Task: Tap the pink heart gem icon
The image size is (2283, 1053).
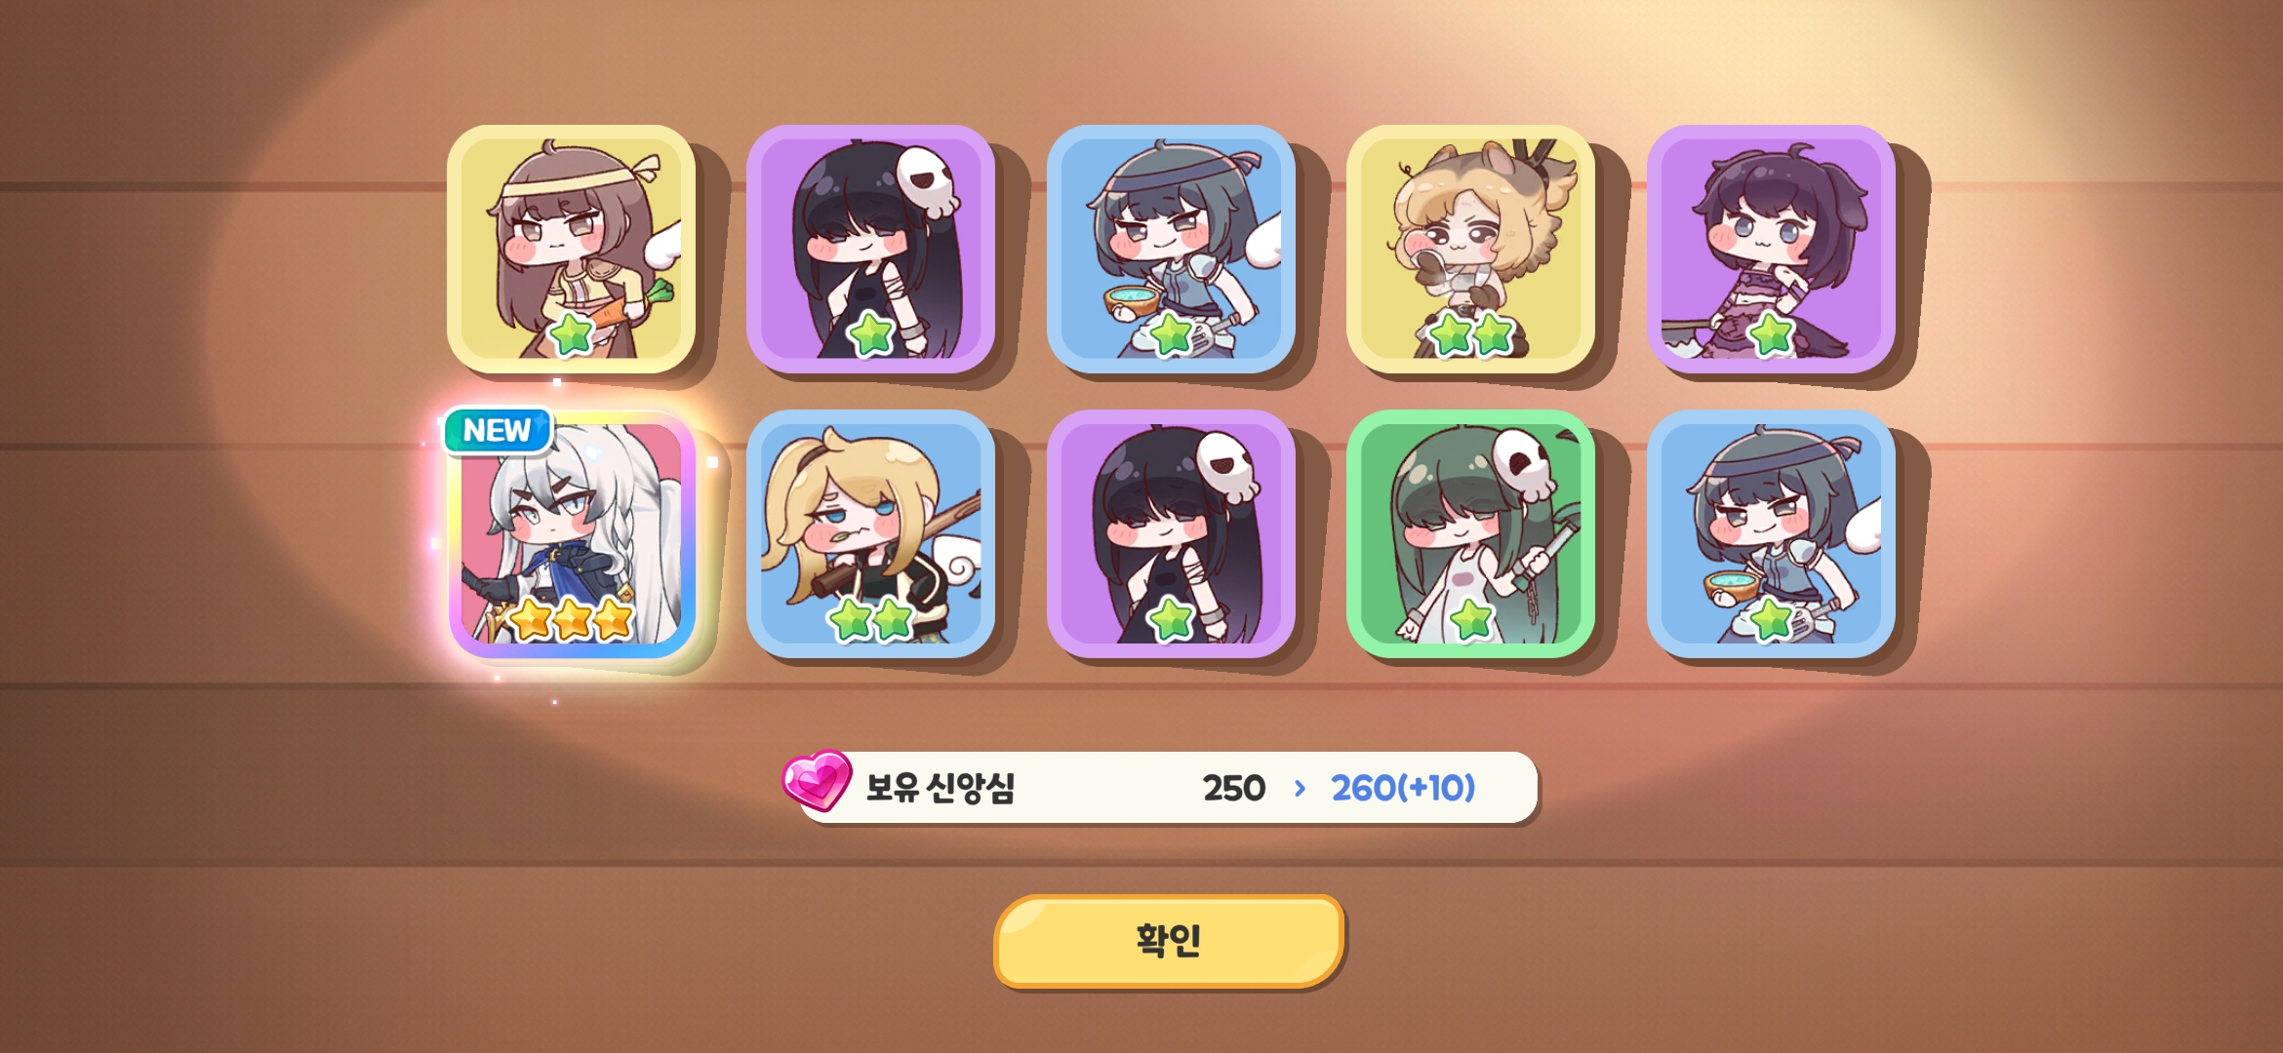Action: pyautogui.click(x=817, y=780)
